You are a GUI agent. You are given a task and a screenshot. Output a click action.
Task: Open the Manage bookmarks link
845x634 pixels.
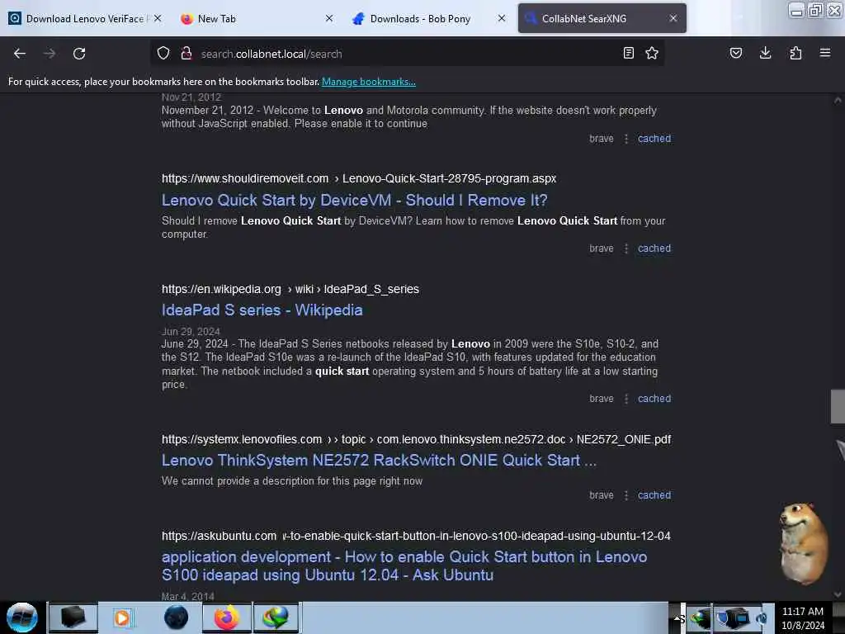369,82
